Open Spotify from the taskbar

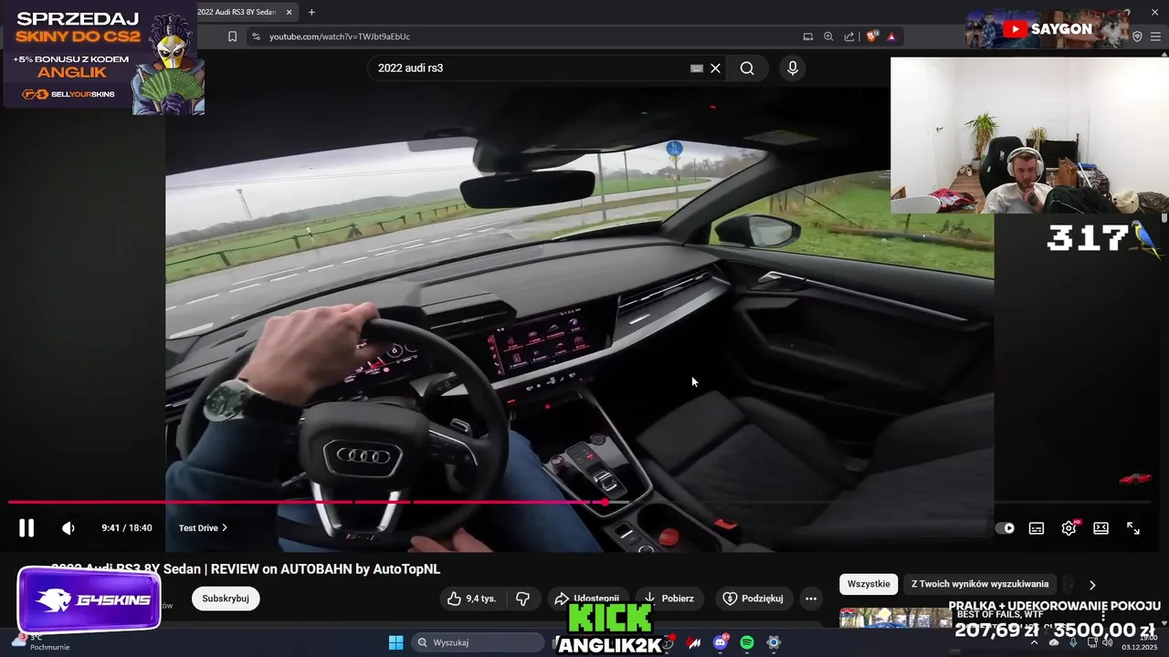[747, 642]
